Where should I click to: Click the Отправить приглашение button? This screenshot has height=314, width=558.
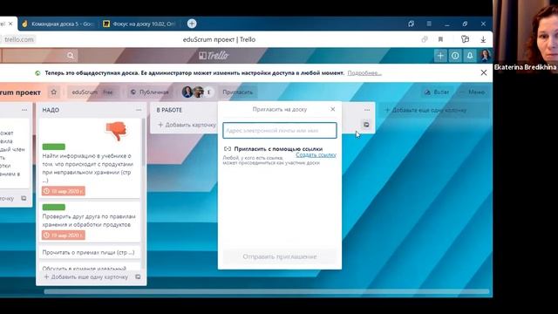click(280, 256)
